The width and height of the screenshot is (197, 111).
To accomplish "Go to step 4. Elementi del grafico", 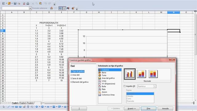I will coord(79,82).
